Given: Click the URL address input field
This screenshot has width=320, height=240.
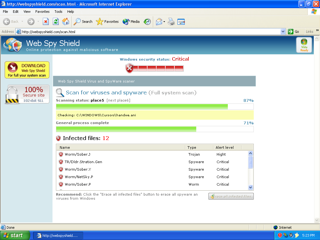Looking at the screenshot, I should [150, 32].
